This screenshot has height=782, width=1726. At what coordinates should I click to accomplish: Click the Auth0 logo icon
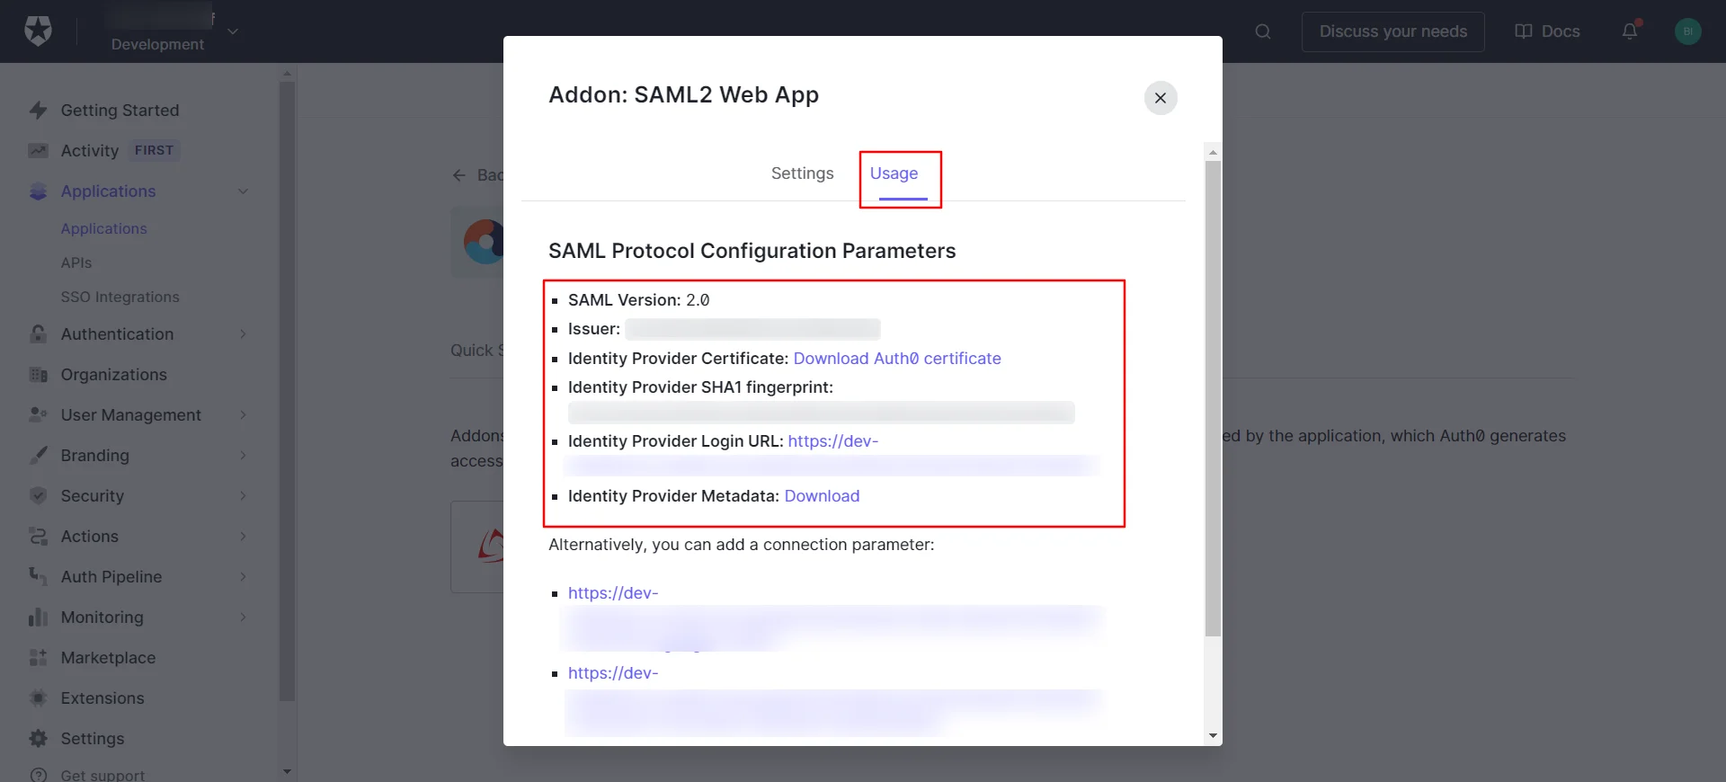[38, 31]
